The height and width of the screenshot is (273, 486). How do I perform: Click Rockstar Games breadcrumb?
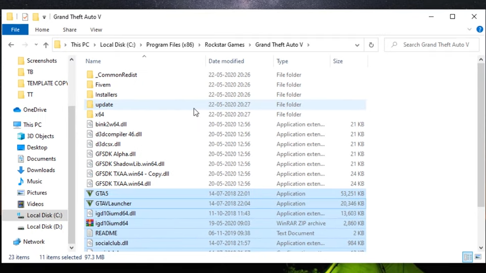[x=225, y=45]
